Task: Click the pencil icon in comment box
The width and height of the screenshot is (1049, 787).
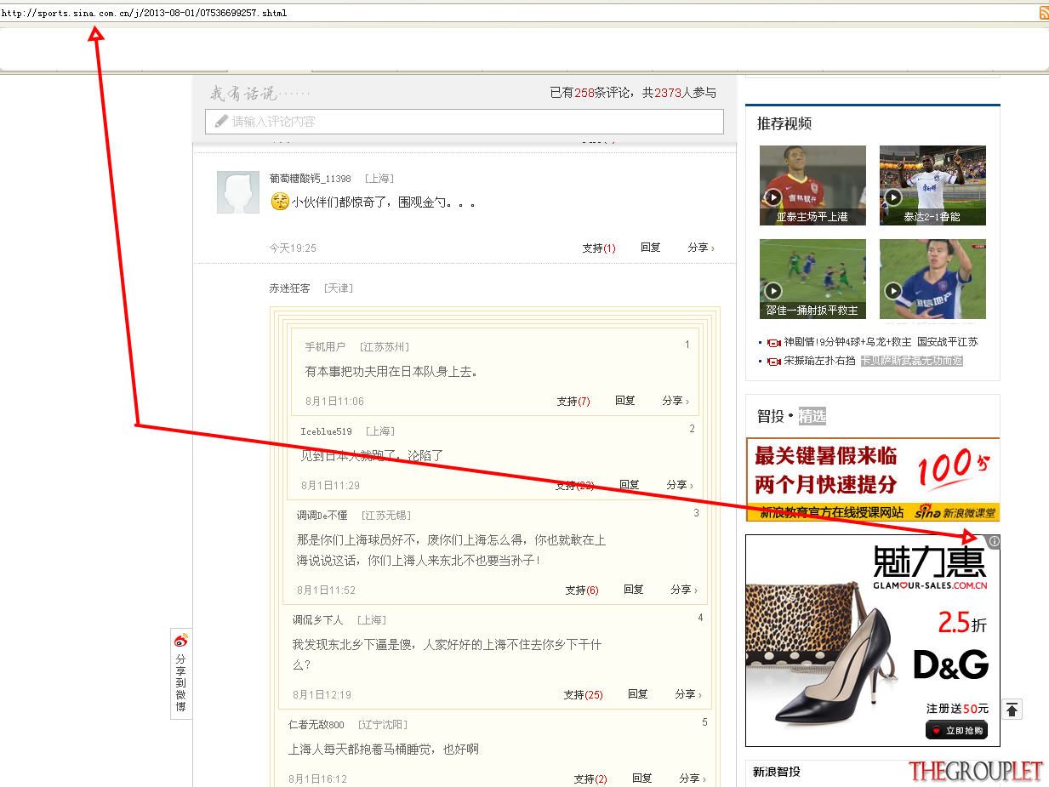Action: pyautogui.click(x=221, y=121)
